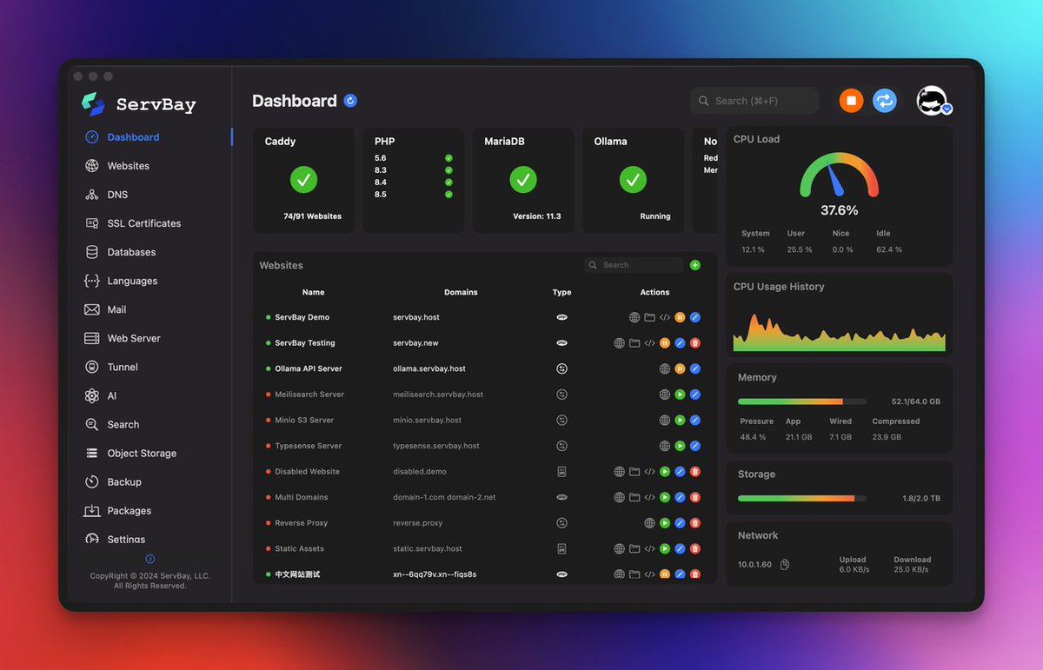Restart services using the blue refresh button
The image size is (1043, 670).
point(885,100)
